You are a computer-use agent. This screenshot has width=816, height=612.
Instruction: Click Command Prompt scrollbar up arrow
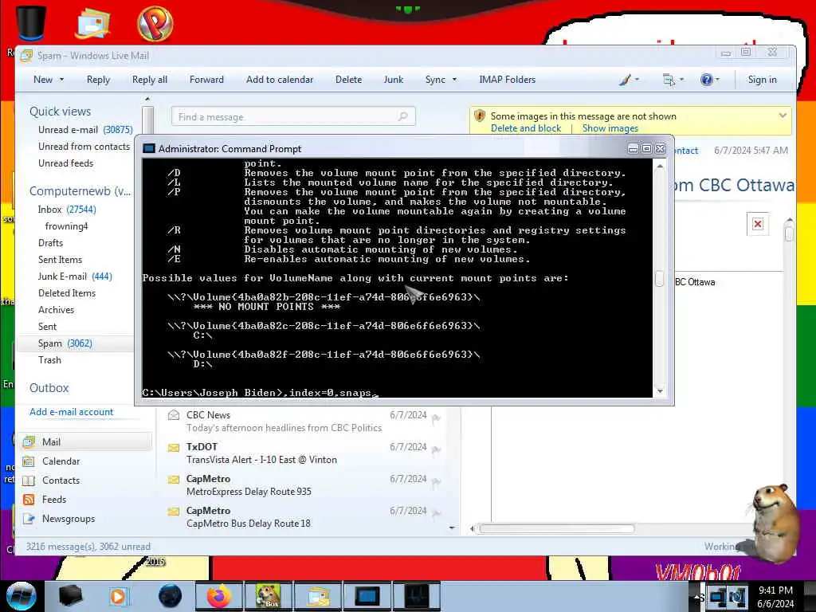(660, 166)
